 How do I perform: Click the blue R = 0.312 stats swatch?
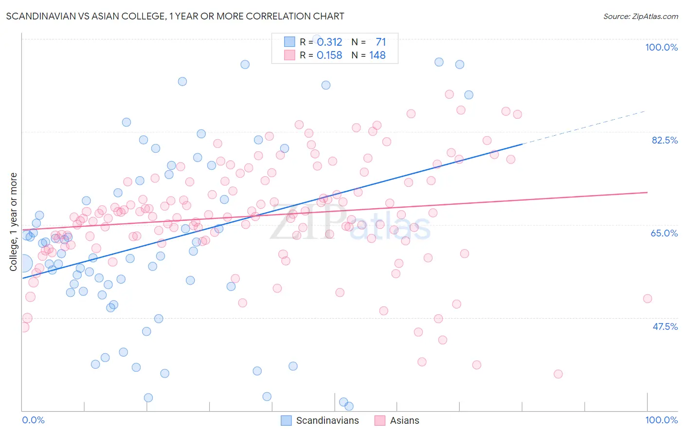click(289, 42)
